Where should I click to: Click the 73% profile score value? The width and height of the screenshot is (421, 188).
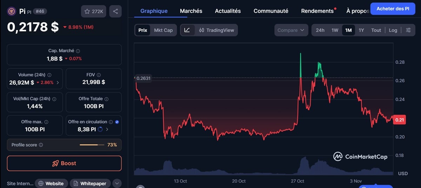[112, 145]
